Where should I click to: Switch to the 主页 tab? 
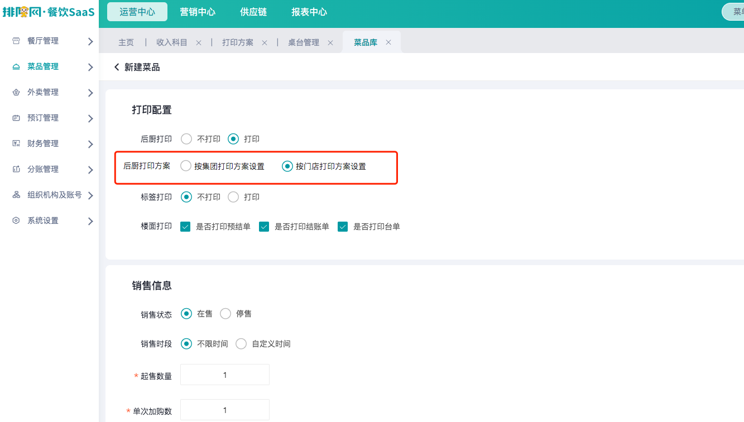(x=126, y=42)
